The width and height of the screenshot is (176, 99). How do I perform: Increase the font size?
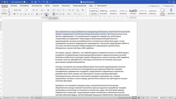(x=34, y=10)
